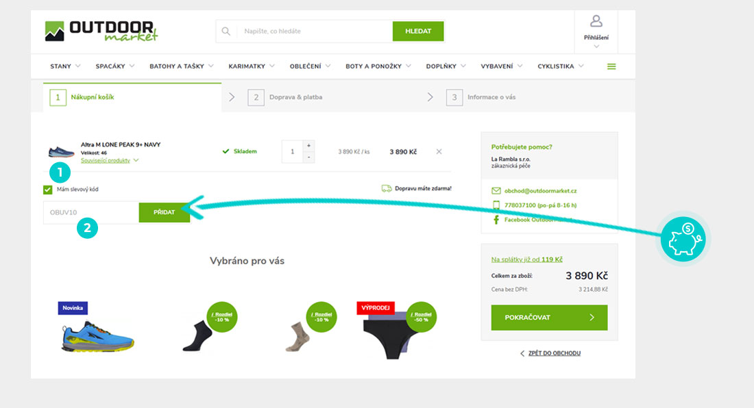Click the Přidat discount code button
Screen dimensions: 754x408
tap(165, 212)
